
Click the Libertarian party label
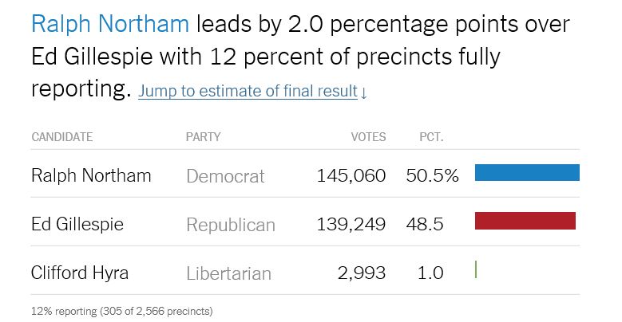228,273
